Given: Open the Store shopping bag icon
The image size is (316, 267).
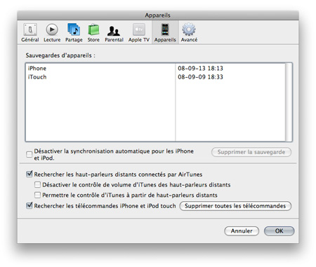Looking at the screenshot, I should coord(93,33).
